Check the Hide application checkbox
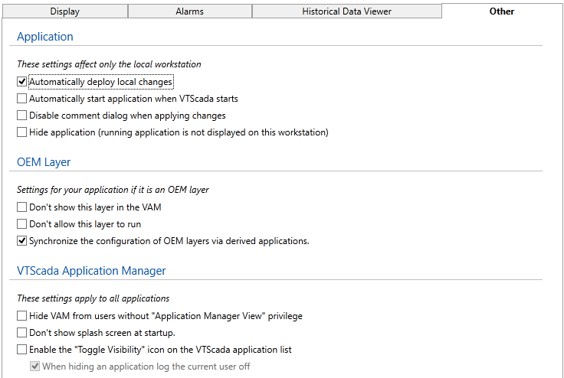 click(x=21, y=132)
